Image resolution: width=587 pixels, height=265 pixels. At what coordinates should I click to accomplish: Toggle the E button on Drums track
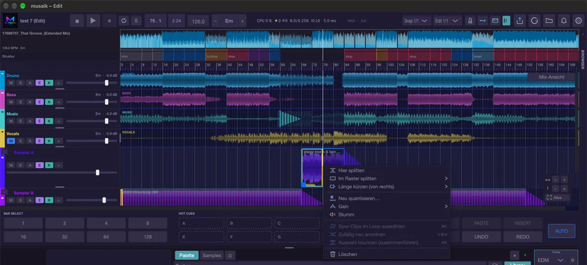[x=39, y=82]
